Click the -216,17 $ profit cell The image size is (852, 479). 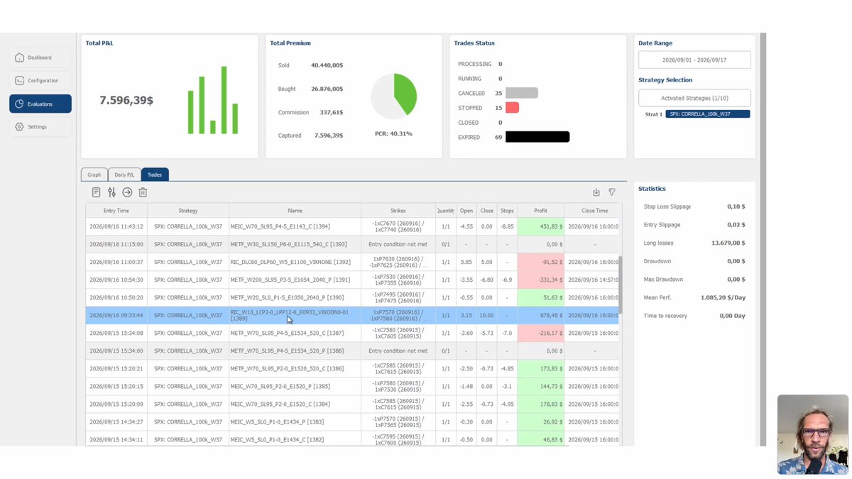[x=541, y=333]
